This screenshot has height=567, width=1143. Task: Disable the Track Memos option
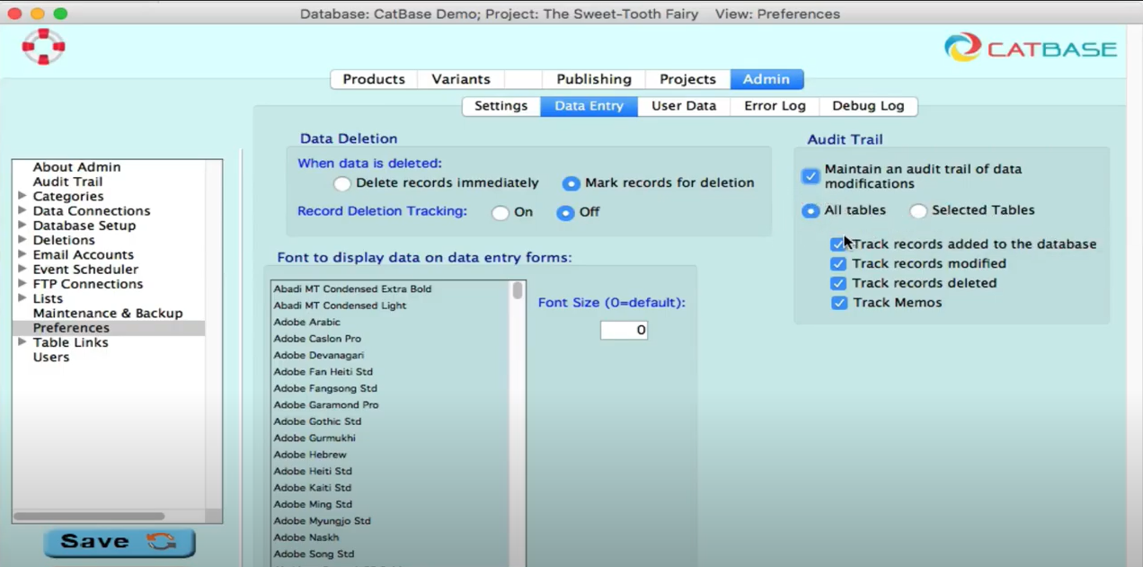pos(838,303)
